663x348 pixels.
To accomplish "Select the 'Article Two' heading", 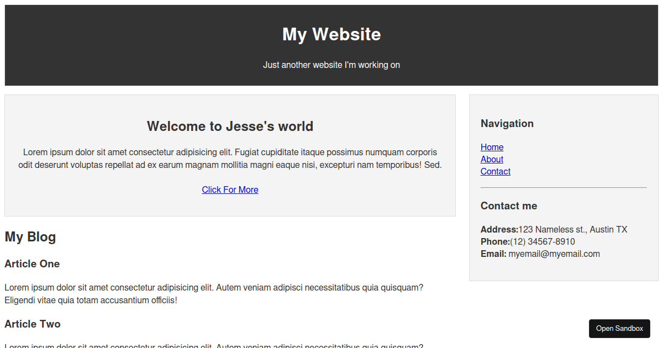I will 33,324.
